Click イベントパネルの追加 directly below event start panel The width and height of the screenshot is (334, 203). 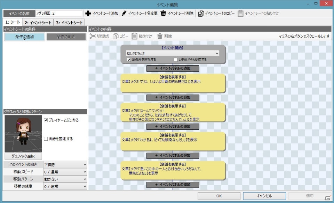point(173,68)
